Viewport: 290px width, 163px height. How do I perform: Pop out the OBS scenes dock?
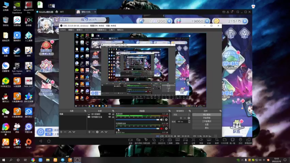tap(85, 111)
